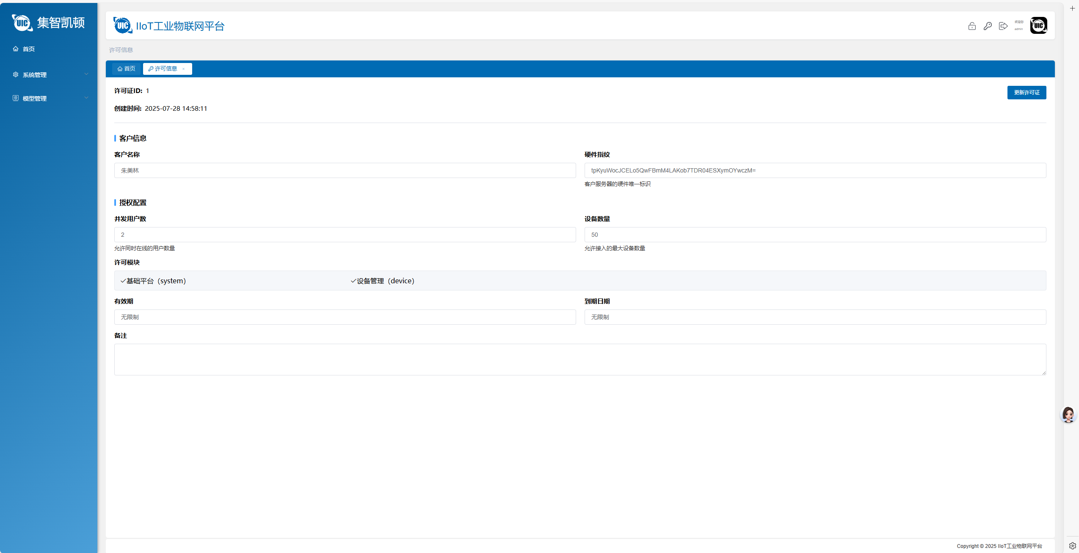Click the assistant avatar floating icon

[x=1068, y=414]
